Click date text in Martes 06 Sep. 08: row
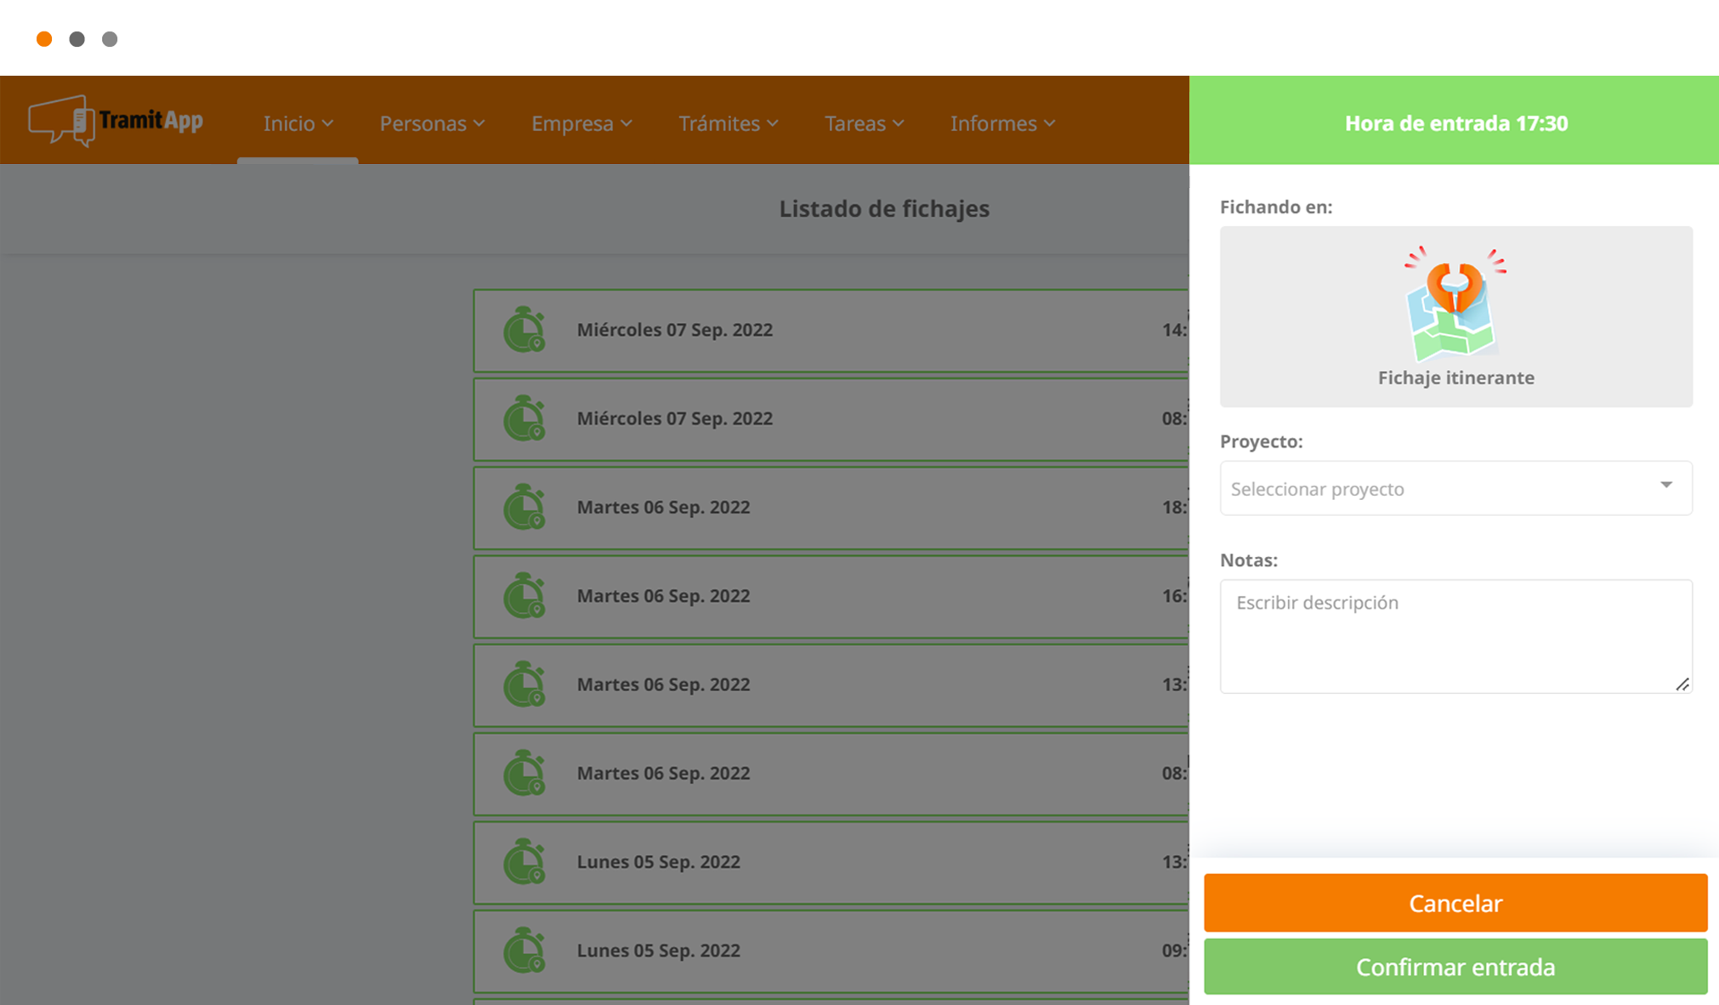The width and height of the screenshot is (1719, 1005). click(x=663, y=773)
